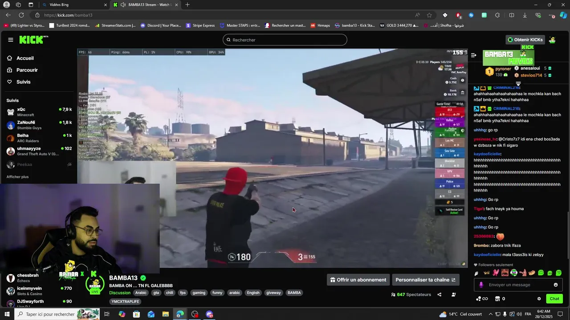Screen dimensions: 570x320
Task: Open uhmaayyze channel in sidebar
Action: pos(39,151)
